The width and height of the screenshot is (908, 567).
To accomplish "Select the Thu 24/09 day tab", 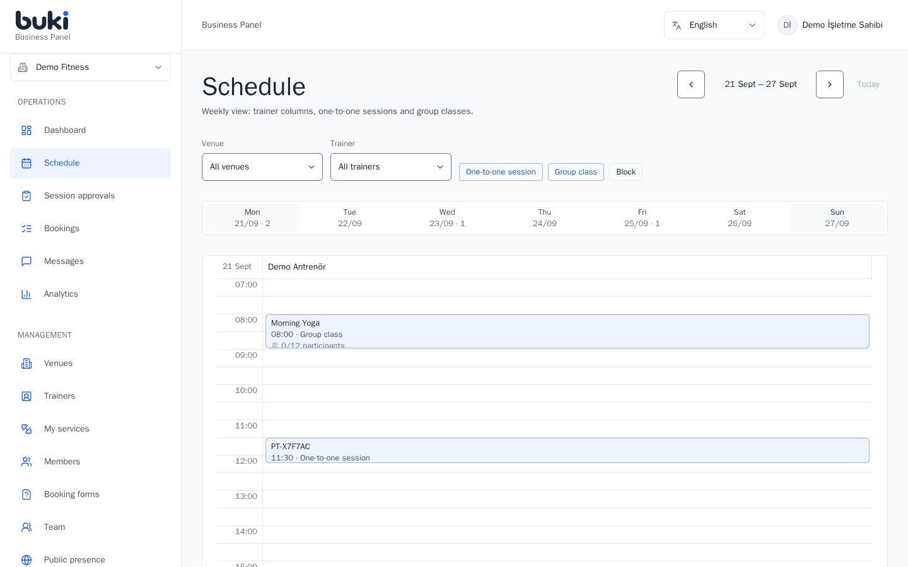I will [x=545, y=218].
